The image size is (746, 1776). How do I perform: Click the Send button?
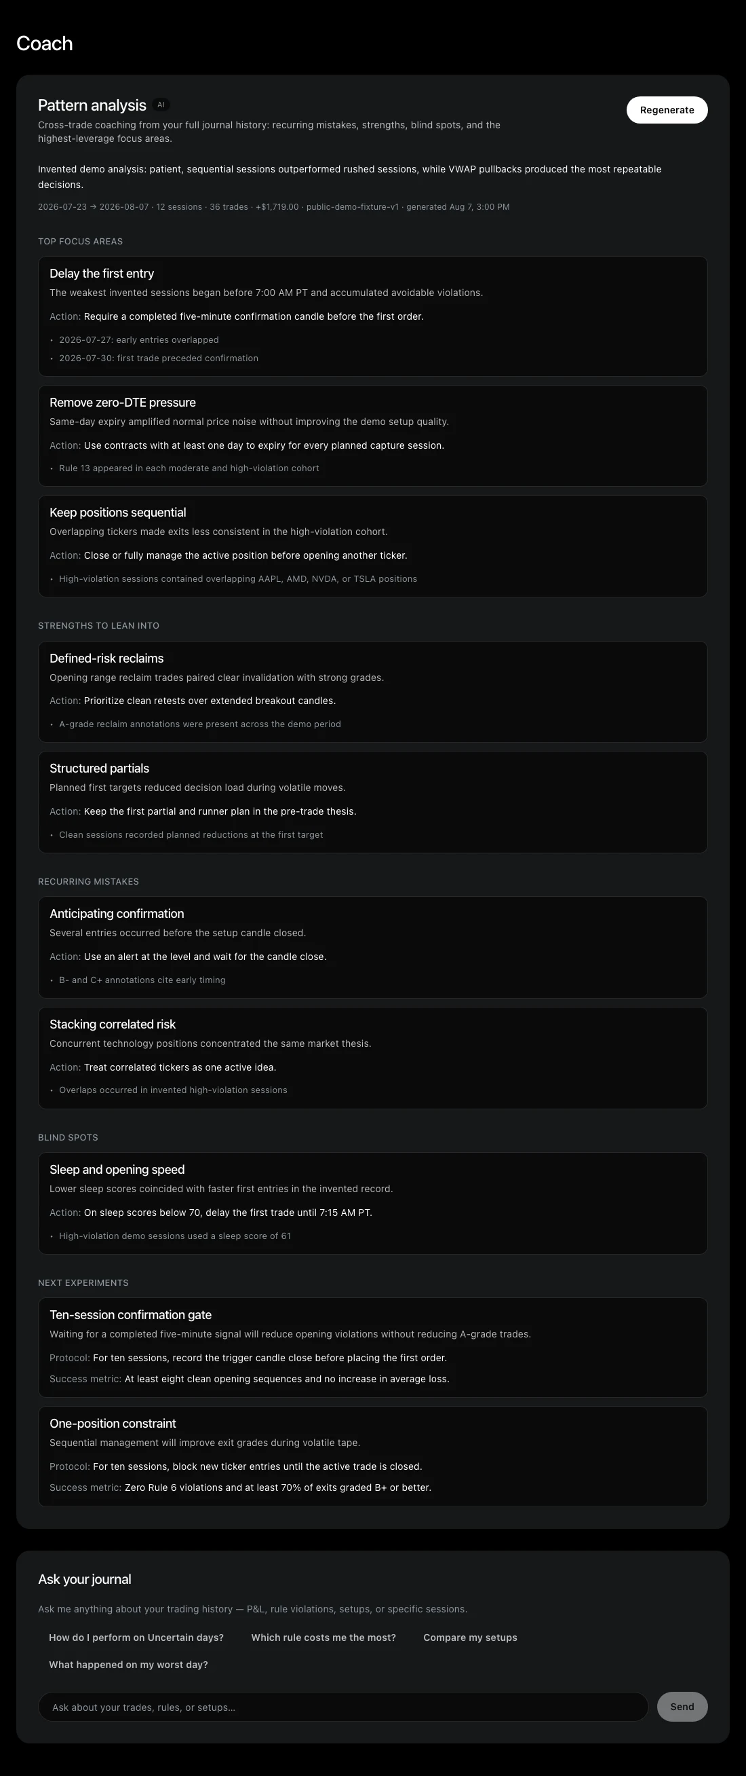(x=682, y=1706)
